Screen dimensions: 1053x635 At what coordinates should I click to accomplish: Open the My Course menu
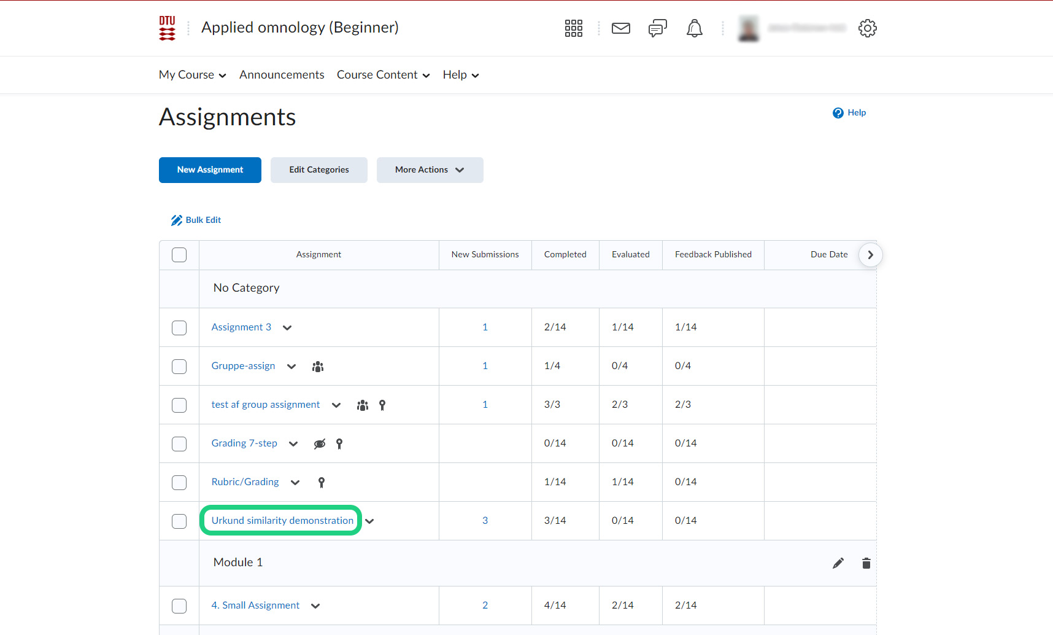click(192, 75)
